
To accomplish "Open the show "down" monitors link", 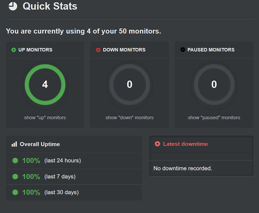I will (x=129, y=117).
